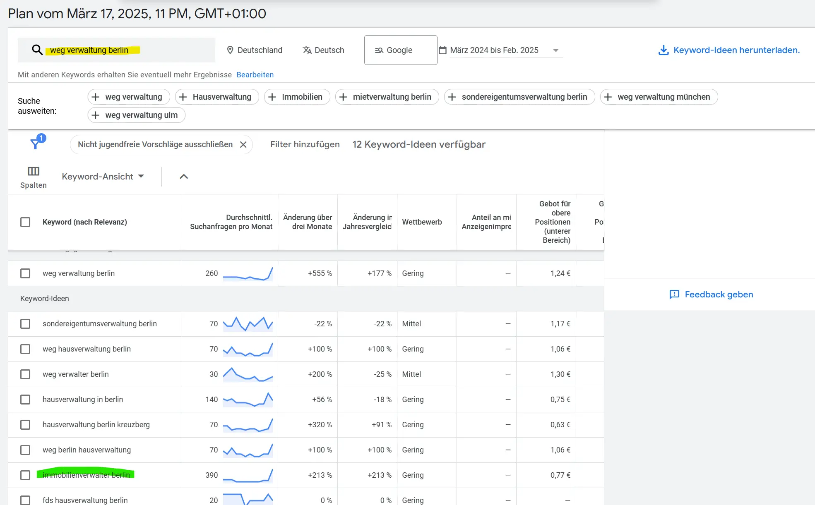This screenshot has height=505, width=815.
Task: Add the Hausverwaltung keyword suggestion chip
Action: tap(216, 97)
